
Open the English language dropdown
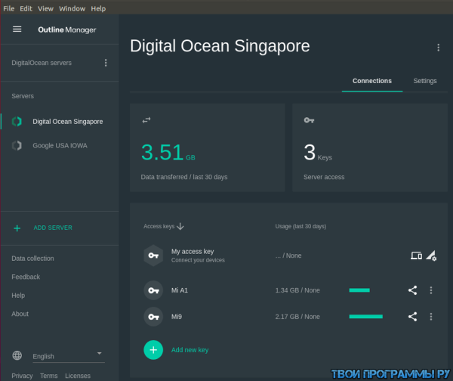69,356
